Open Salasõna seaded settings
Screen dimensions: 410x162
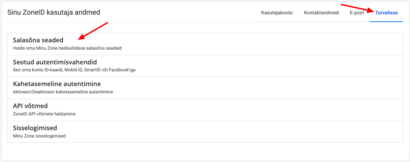pyautogui.click(x=38, y=40)
